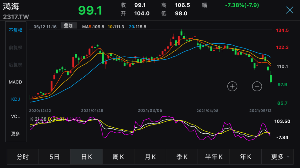The width and height of the screenshot is (300, 168).
Task: Open the 分时 intraday tab
Action: [x=23, y=157]
